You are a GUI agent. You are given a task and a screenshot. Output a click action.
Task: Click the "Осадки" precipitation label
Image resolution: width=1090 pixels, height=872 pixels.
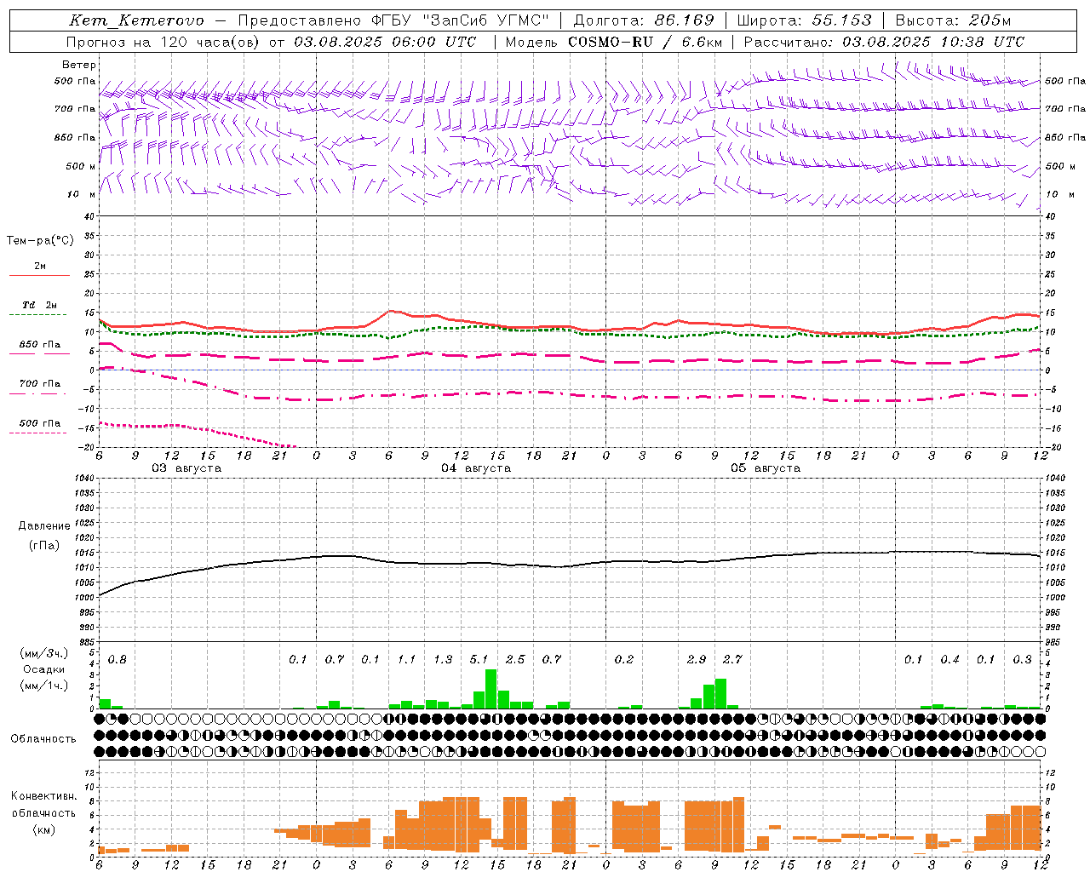tap(44, 669)
